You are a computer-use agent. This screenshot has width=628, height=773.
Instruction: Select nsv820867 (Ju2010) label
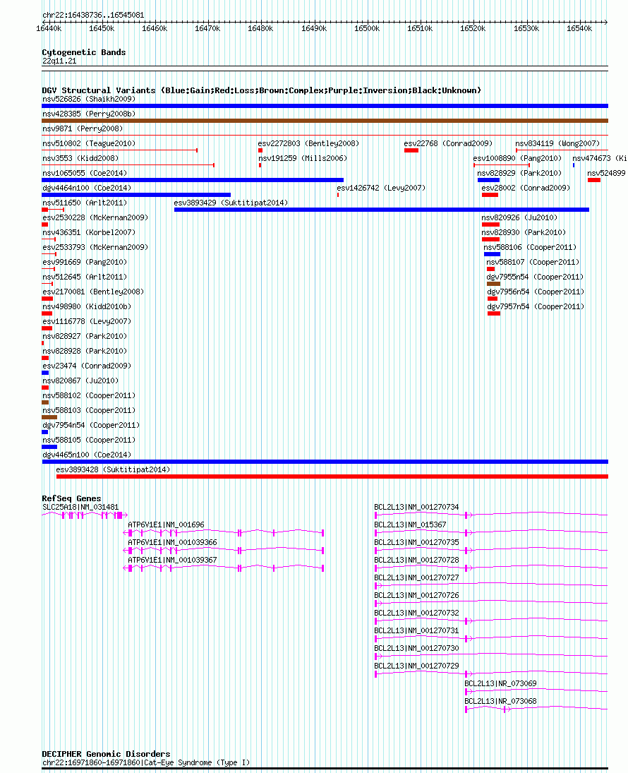[80, 380]
